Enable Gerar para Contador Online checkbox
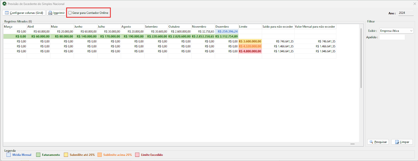Viewport: 418px width, 161px height. (70, 13)
